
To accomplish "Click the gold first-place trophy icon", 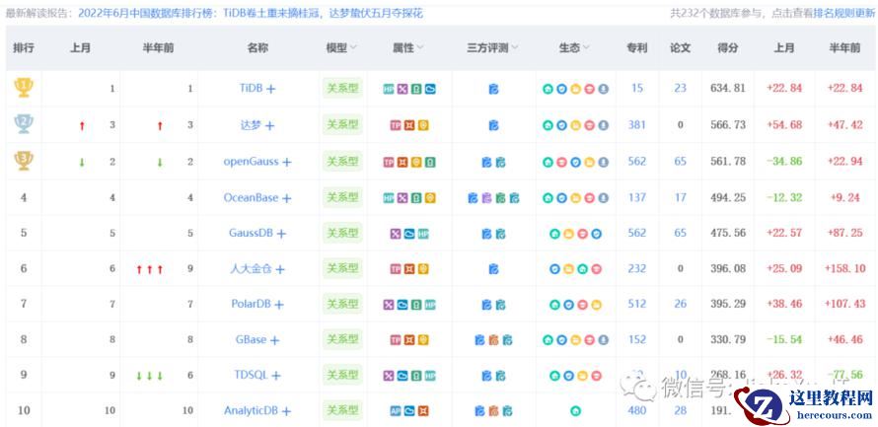I will click(23, 88).
